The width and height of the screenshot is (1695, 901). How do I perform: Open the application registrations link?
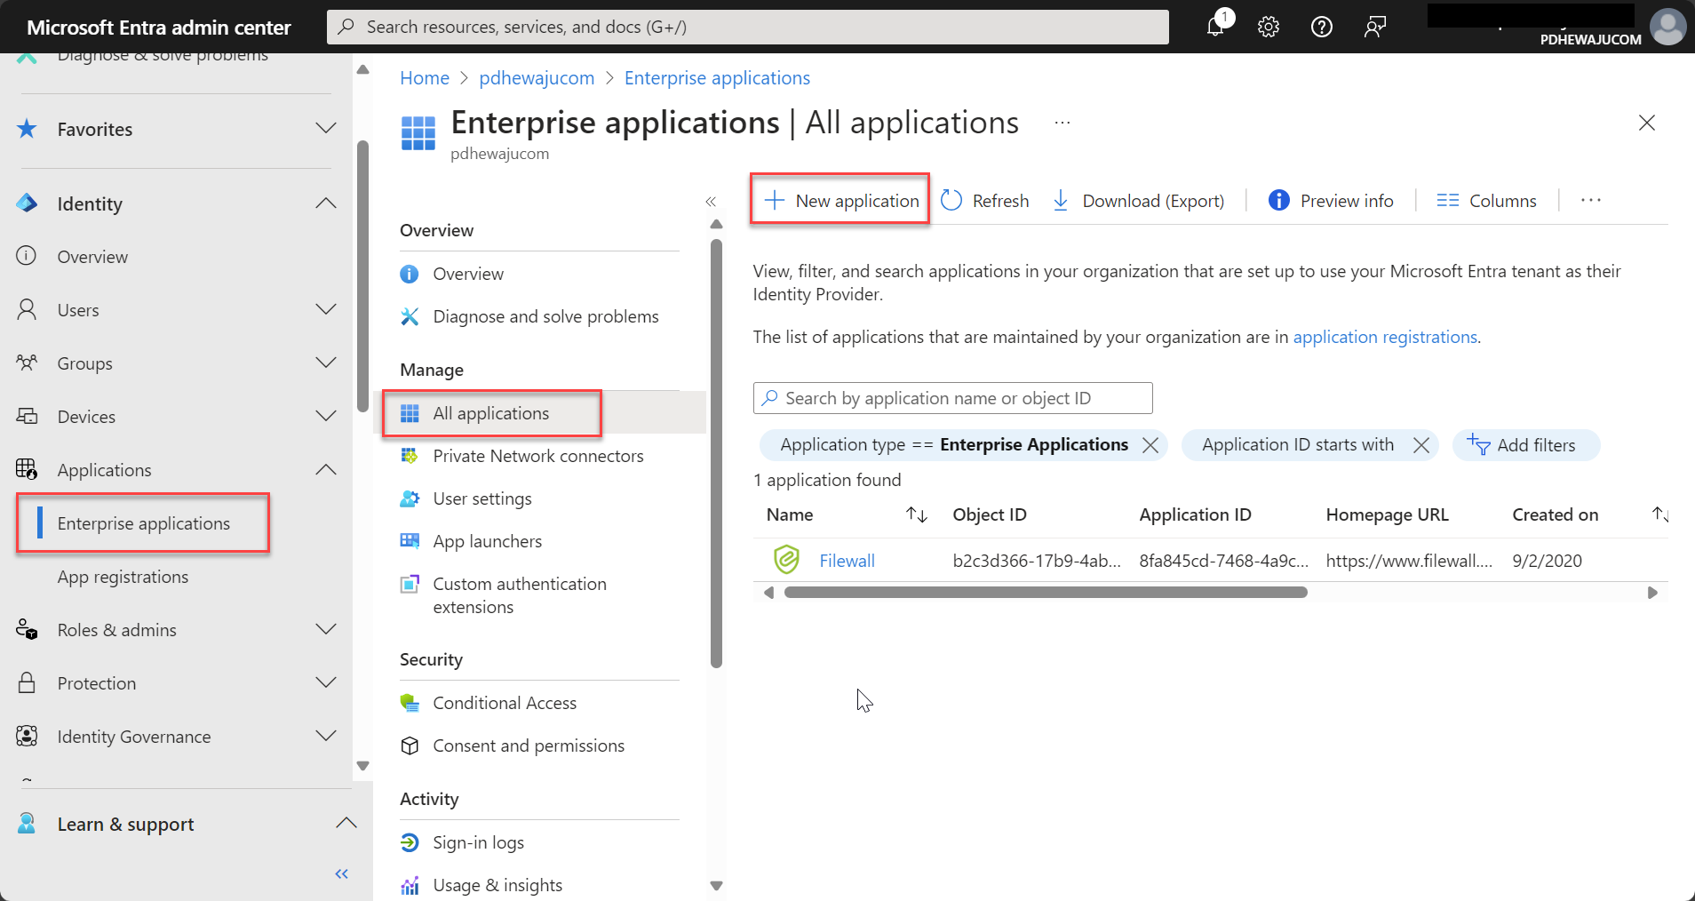[1385, 337]
